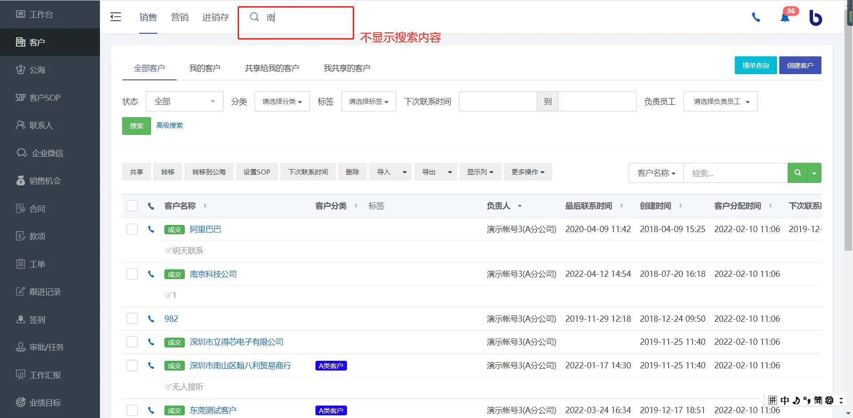Image resolution: width=853 pixels, height=418 pixels.
Task: Open the 请选择分类 dropdown
Action: tap(282, 102)
